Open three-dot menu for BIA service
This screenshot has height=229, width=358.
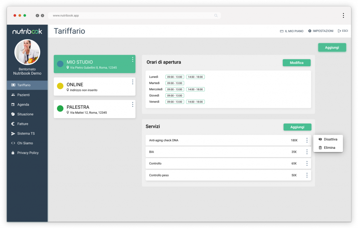point(307,152)
